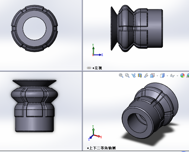Click the Y axis of the left-view triad
189x152 pixels.
point(93,50)
